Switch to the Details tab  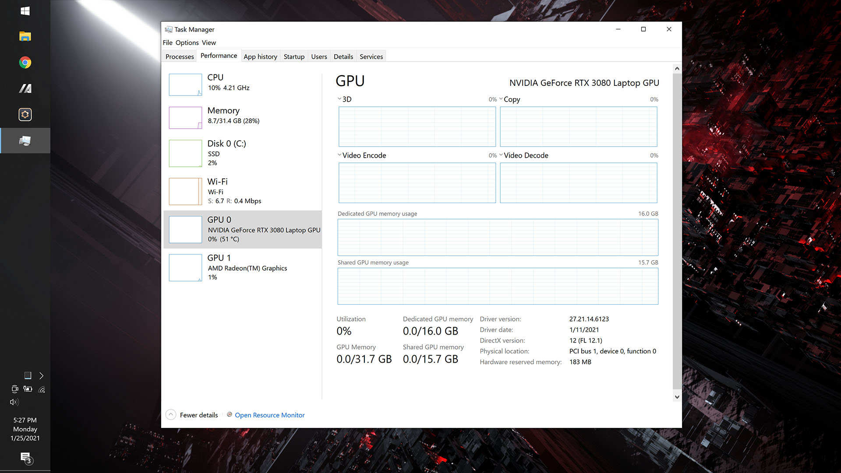click(x=343, y=56)
